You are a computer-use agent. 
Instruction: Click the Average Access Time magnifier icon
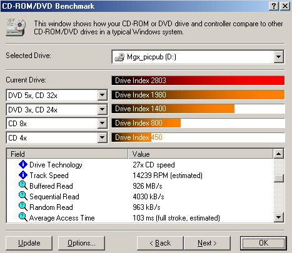click(x=23, y=217)
